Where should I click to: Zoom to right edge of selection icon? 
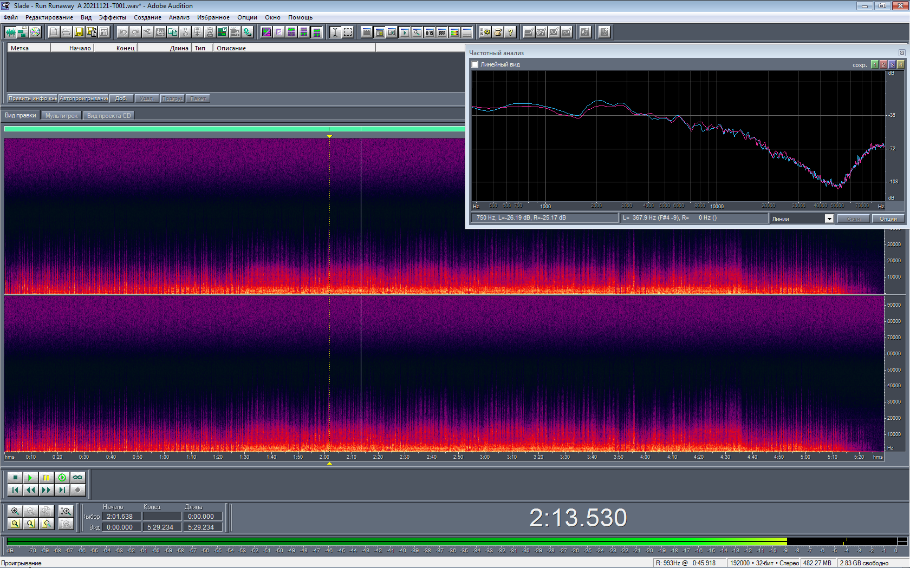click(x=47, y=524)
